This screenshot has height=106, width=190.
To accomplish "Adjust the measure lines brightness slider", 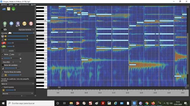I will click(15, 75).
